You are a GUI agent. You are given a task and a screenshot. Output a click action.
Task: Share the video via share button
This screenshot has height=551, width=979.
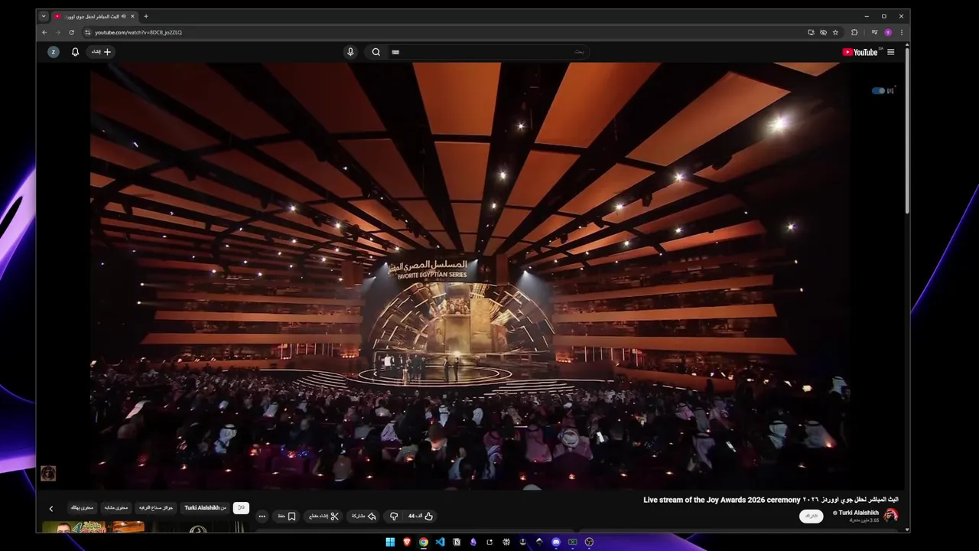(364, 517)
